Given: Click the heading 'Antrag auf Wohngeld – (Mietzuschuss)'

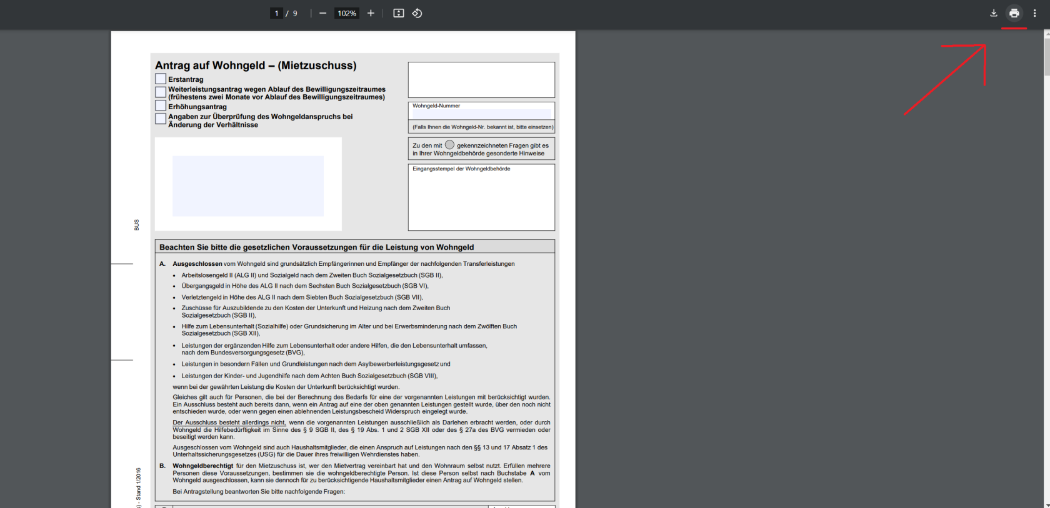Looking at the screenshot, I should (x=256, y=66).
